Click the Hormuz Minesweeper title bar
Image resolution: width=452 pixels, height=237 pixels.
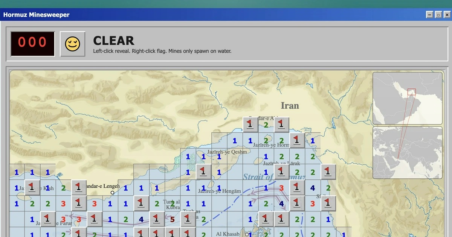(x=36, y=15)
